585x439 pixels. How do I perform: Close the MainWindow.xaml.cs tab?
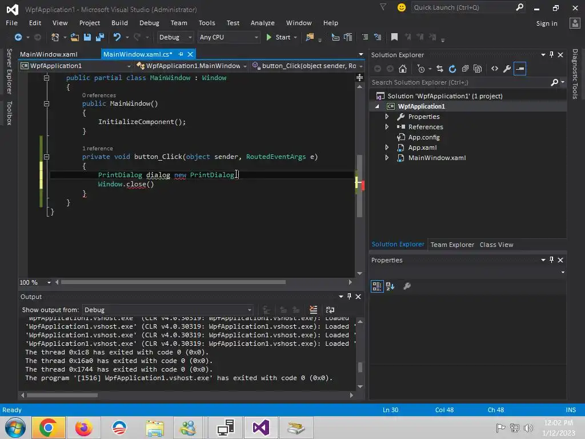point(190,54)
